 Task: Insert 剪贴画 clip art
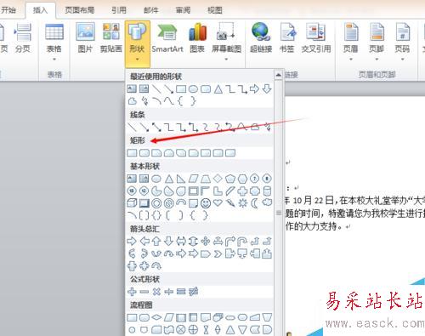point(111,38)
